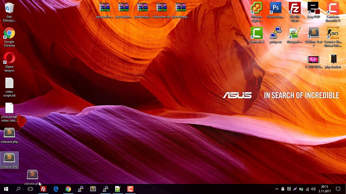Image resolution: width=346 pixels, height=194 pixels.
Task: Select the Sublime Text 2 desktop shortcut
Action: point(314,37)
